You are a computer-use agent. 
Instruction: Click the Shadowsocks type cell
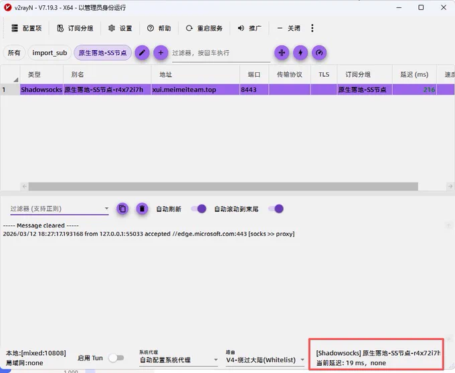41,90
